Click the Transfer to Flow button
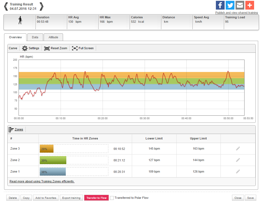The height and width of the screenshot is (204, 262). click(x=97, y=198)
